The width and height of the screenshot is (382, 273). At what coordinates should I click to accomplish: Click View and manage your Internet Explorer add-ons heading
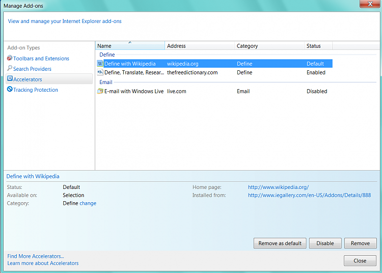65,21
